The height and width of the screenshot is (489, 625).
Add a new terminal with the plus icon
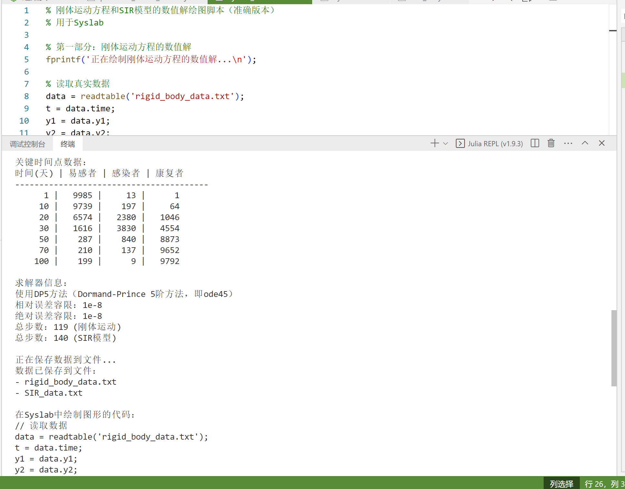coord(435,143)
